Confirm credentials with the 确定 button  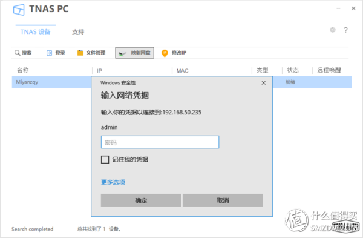[x=141, y=200]
